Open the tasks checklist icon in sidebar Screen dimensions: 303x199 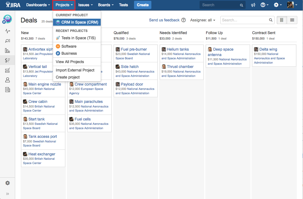[x=8, y=70]
